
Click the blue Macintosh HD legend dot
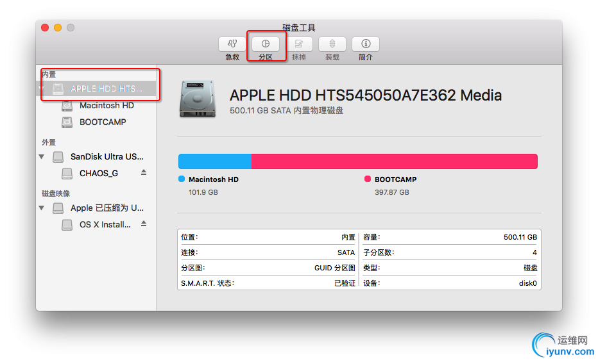point(182,179)
